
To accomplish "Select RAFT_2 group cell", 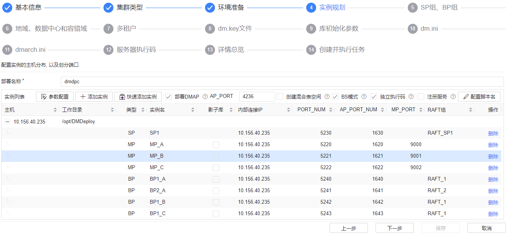I will (437, 191).
